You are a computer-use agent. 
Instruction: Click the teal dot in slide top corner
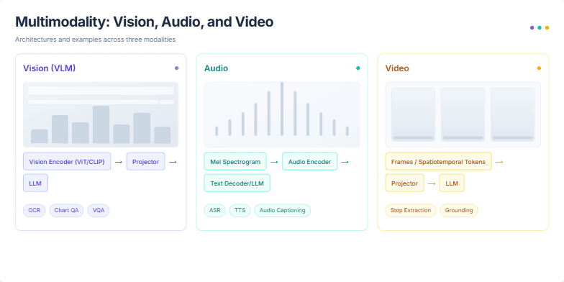[540, 27]
